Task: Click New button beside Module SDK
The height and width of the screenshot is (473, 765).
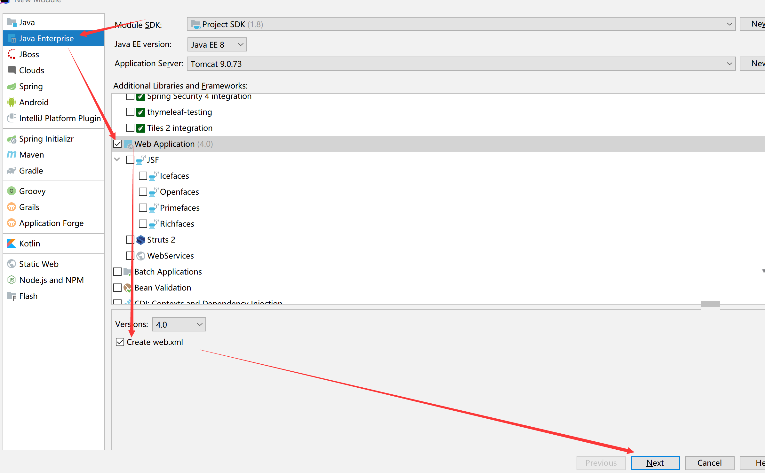Action: [753, 24]
